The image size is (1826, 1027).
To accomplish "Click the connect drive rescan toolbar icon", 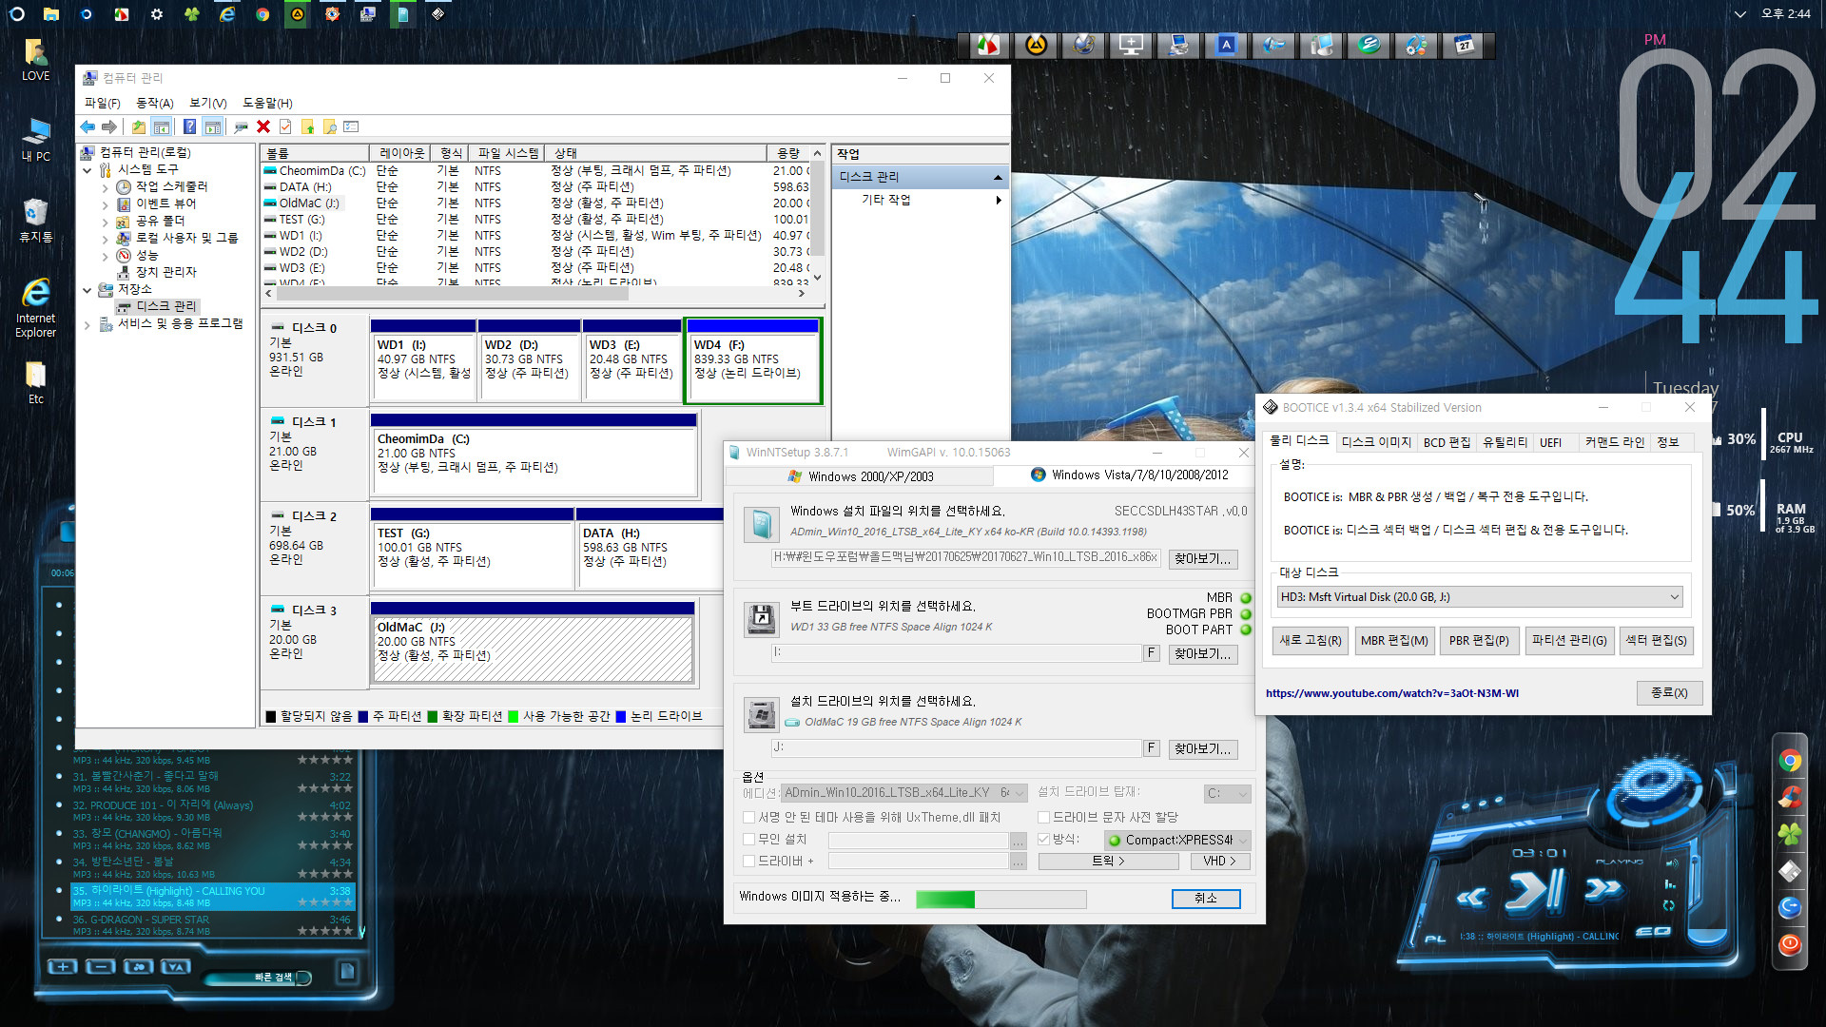I will pyautogui.click(x=242, y=126).
